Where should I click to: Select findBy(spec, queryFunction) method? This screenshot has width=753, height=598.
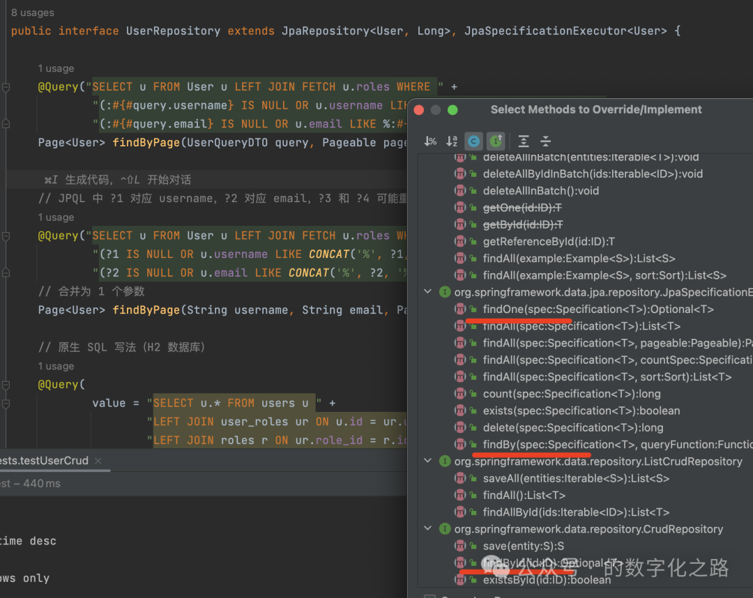[x=618, y=445]
